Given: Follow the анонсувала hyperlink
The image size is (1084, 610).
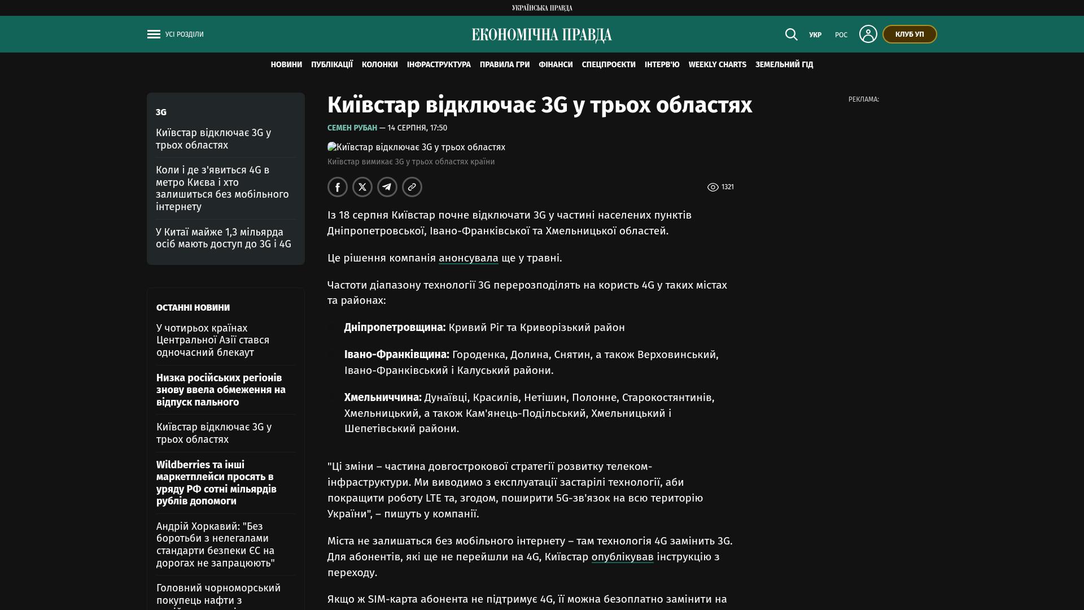Looking at the screenshot, I should click(x=469, y=258).
